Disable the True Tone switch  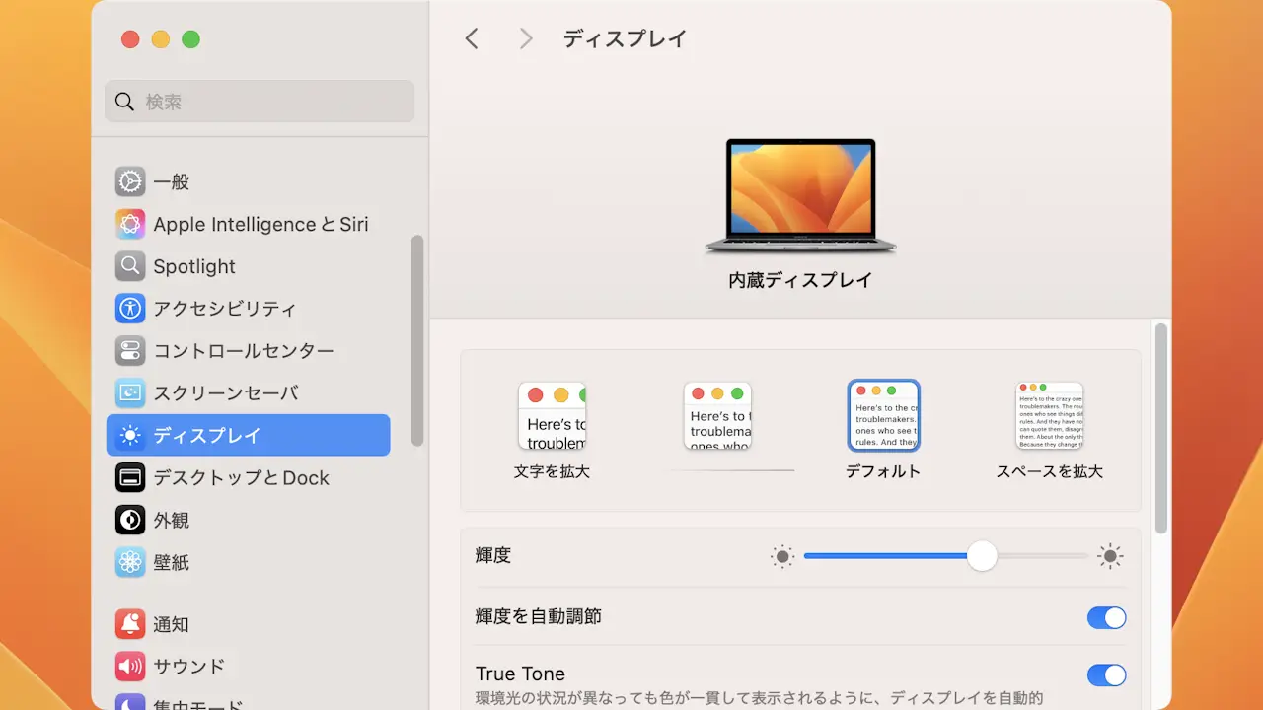(1106, 675)
